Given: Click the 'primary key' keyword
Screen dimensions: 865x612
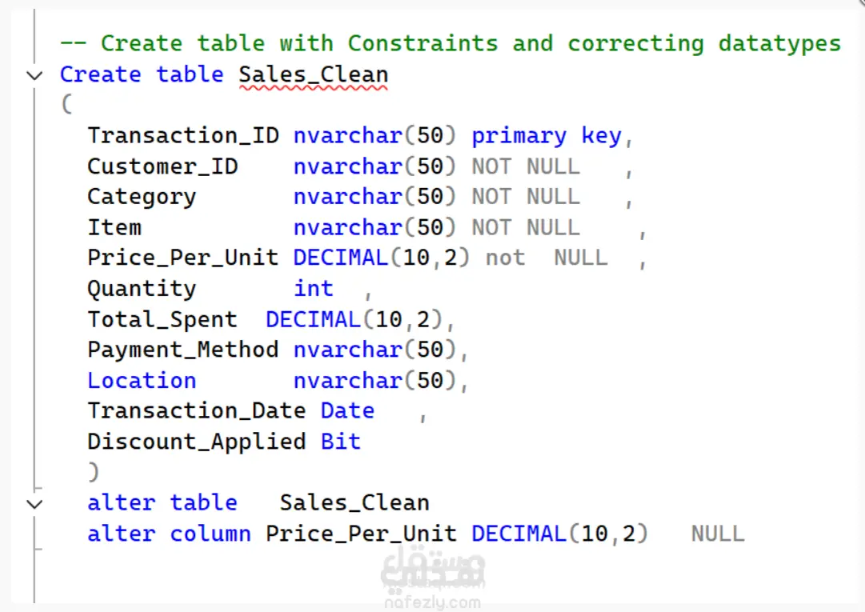Looking at the screenshot, I should point(547,136).
